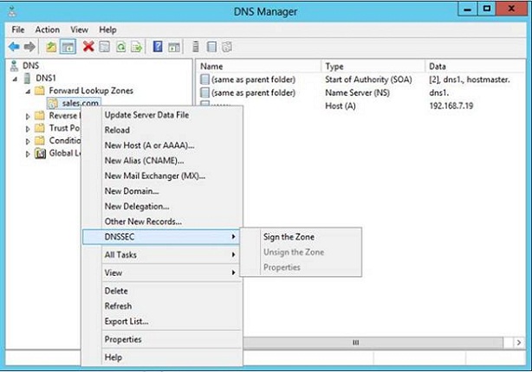This screenshot has width=532, height=372.
Task: Expand the Reverse Lookup Zones node
Action: (x=28, y=116)
